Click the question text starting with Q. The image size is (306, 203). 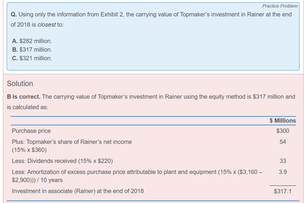click(x=151, y=15)
